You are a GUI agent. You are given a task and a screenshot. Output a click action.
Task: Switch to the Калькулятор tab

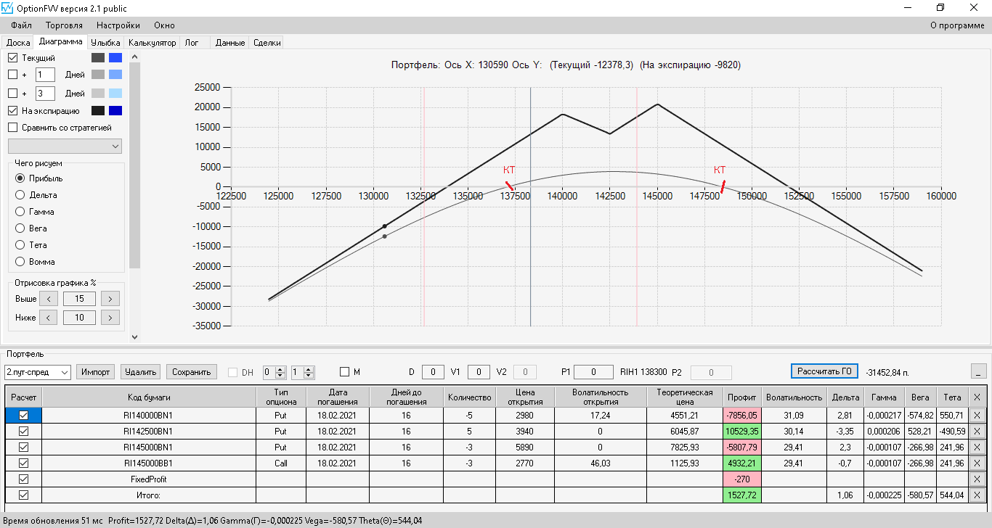pyautogui.click(x=153, y=43)
